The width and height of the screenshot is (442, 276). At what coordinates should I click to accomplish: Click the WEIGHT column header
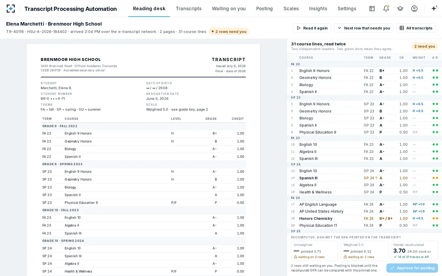419,58
